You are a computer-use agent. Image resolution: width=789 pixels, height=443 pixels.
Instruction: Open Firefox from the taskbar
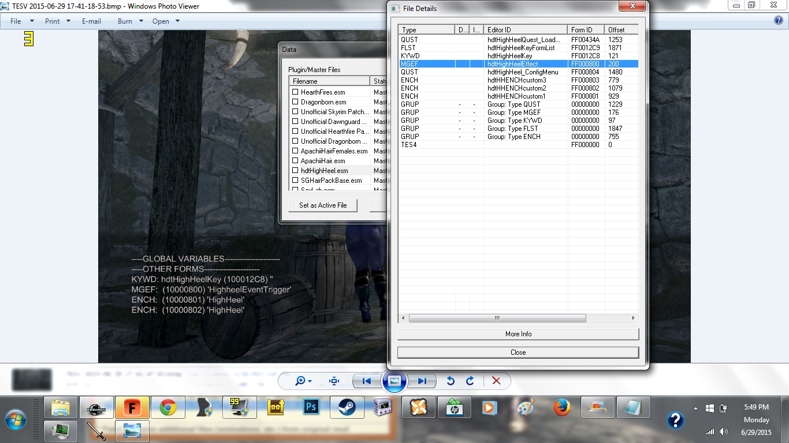coord(562,407)
